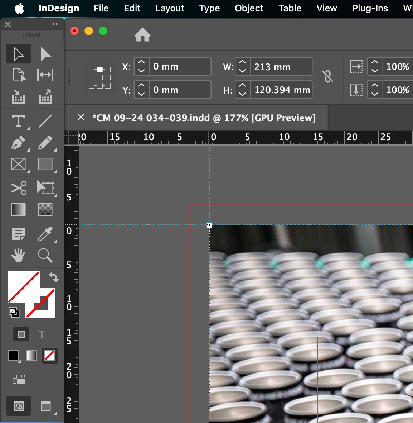Screen dimensions: 413x423
Task: Open the Object menu
Action: coord(249,8)
